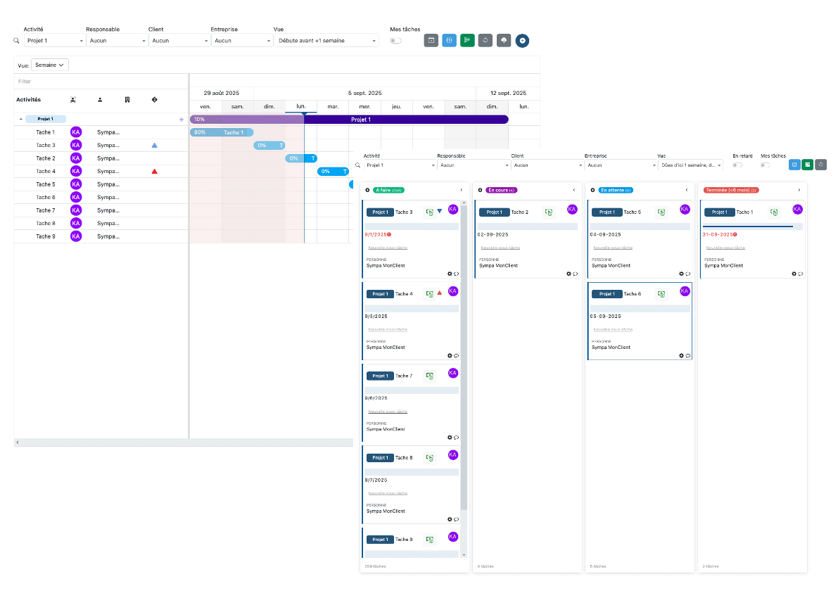Collapse the Projet 1 tree row
The height and width of the screenshot is (605, 838).
tap(20, 120)
